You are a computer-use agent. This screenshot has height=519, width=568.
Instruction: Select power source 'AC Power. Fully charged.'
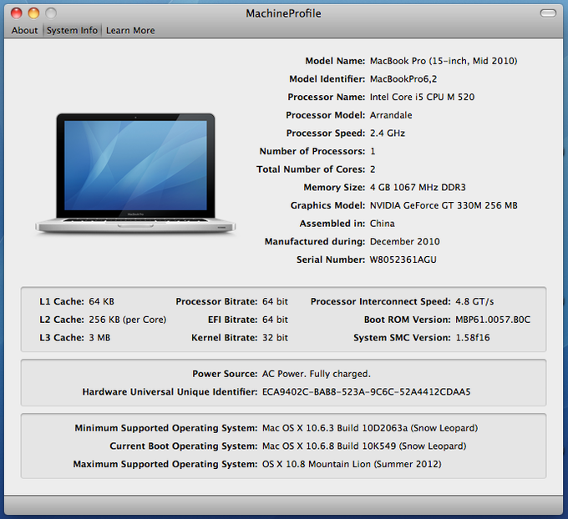(x=317, y=374)
